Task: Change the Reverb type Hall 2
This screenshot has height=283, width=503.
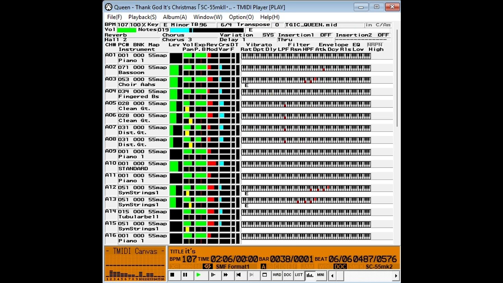Action: [133, 40]
